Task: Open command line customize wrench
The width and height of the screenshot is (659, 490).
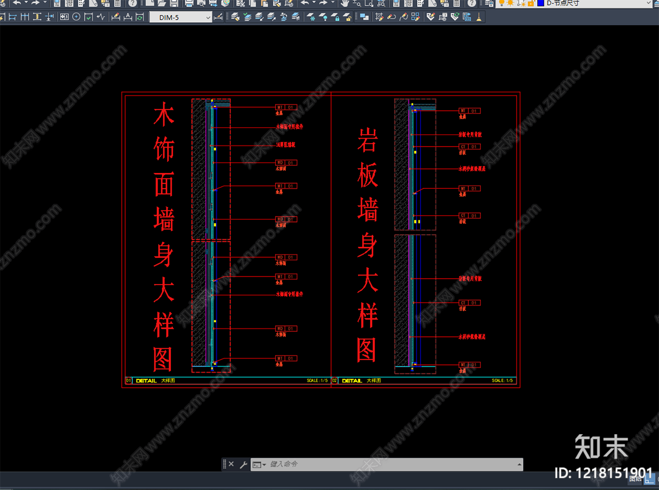Action: coord(244,464)
